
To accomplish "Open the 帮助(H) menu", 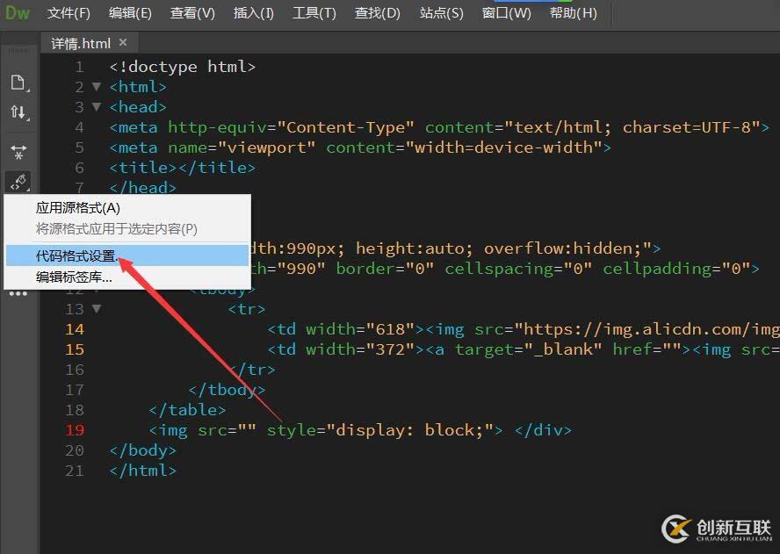I will tap(573, 13).
